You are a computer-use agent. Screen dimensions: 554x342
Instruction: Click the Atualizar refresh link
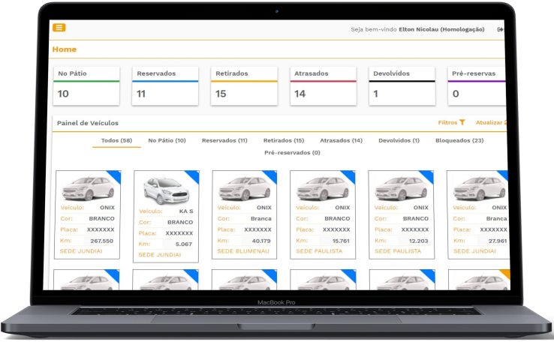tap(492, 122)
